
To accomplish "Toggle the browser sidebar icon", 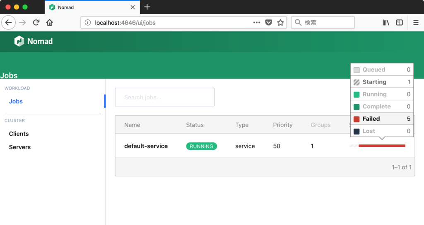I will point(400,22).
